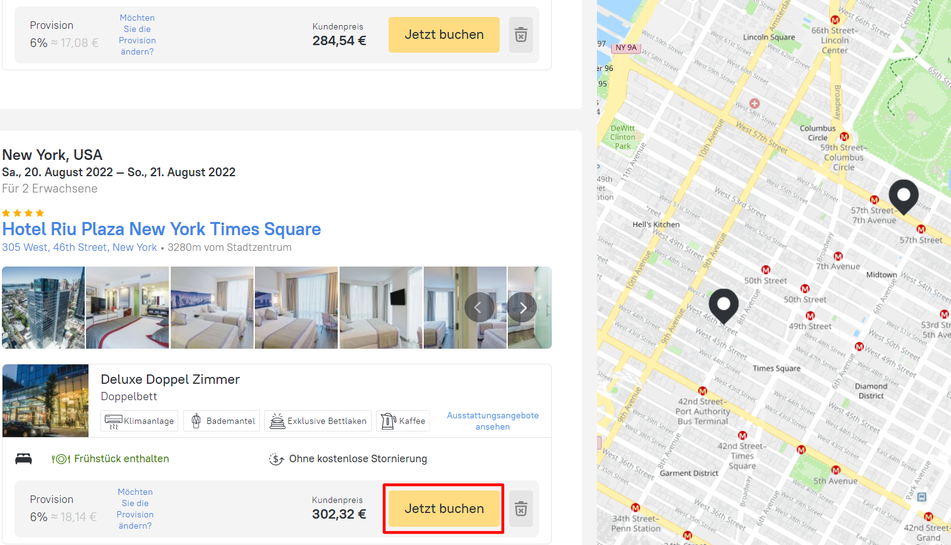Open the room photo with wall-mounted TV
The width and height of the screenshot is (951, 545).
381,307
